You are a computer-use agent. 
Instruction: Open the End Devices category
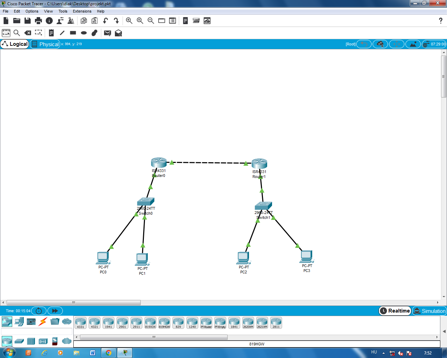(x=19, y=321)
